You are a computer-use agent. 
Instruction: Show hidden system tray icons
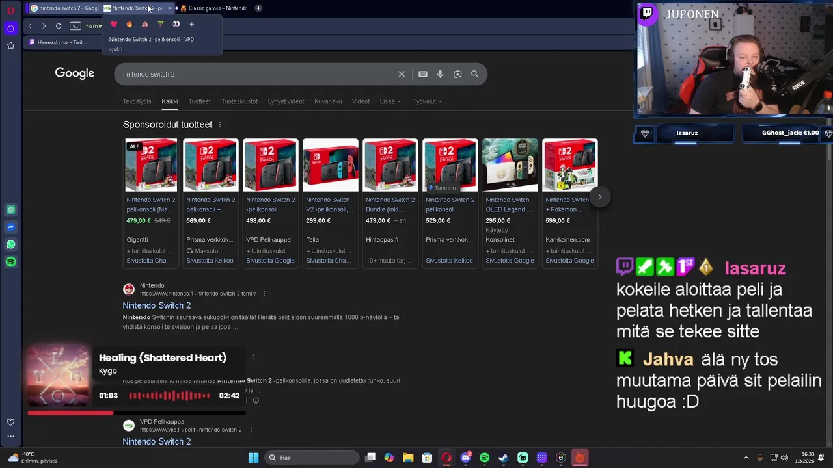tap(746, 458)
